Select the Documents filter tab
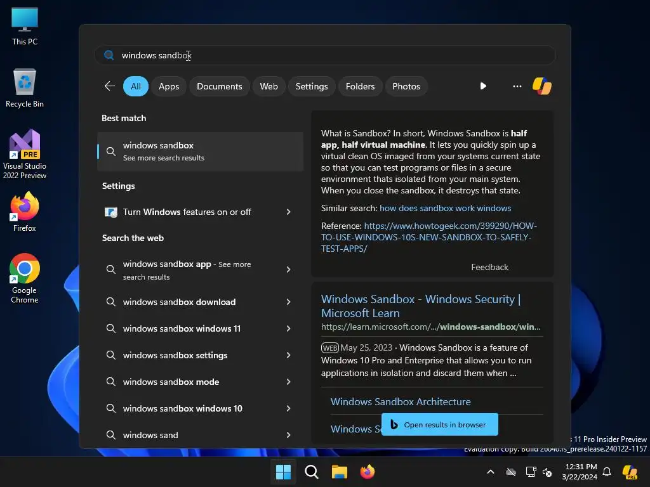The image size is (650, 487). [x=219, y=86]
